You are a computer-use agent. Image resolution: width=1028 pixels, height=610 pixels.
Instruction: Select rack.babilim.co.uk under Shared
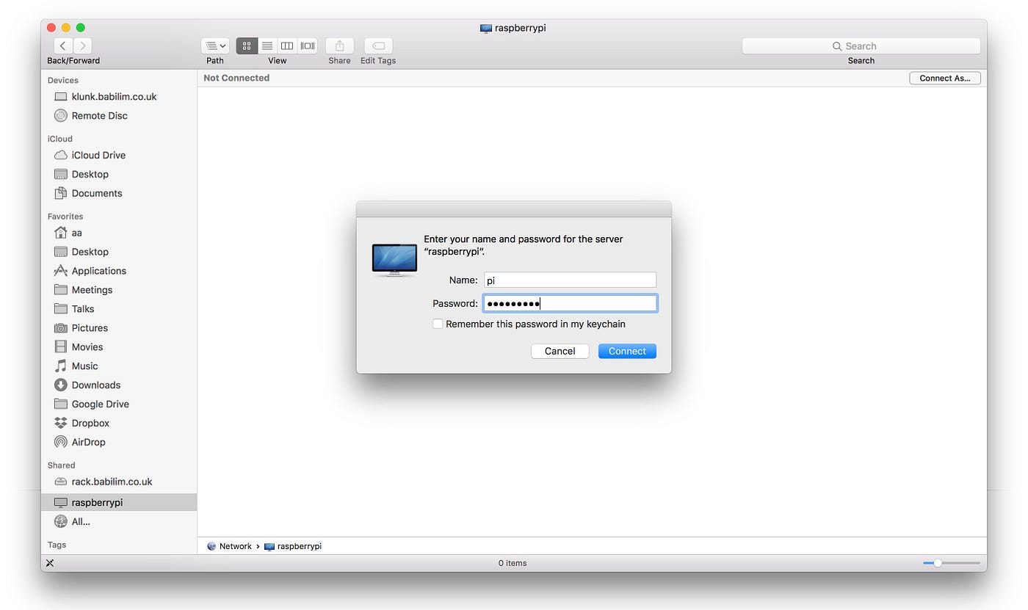tap(111, 482)
